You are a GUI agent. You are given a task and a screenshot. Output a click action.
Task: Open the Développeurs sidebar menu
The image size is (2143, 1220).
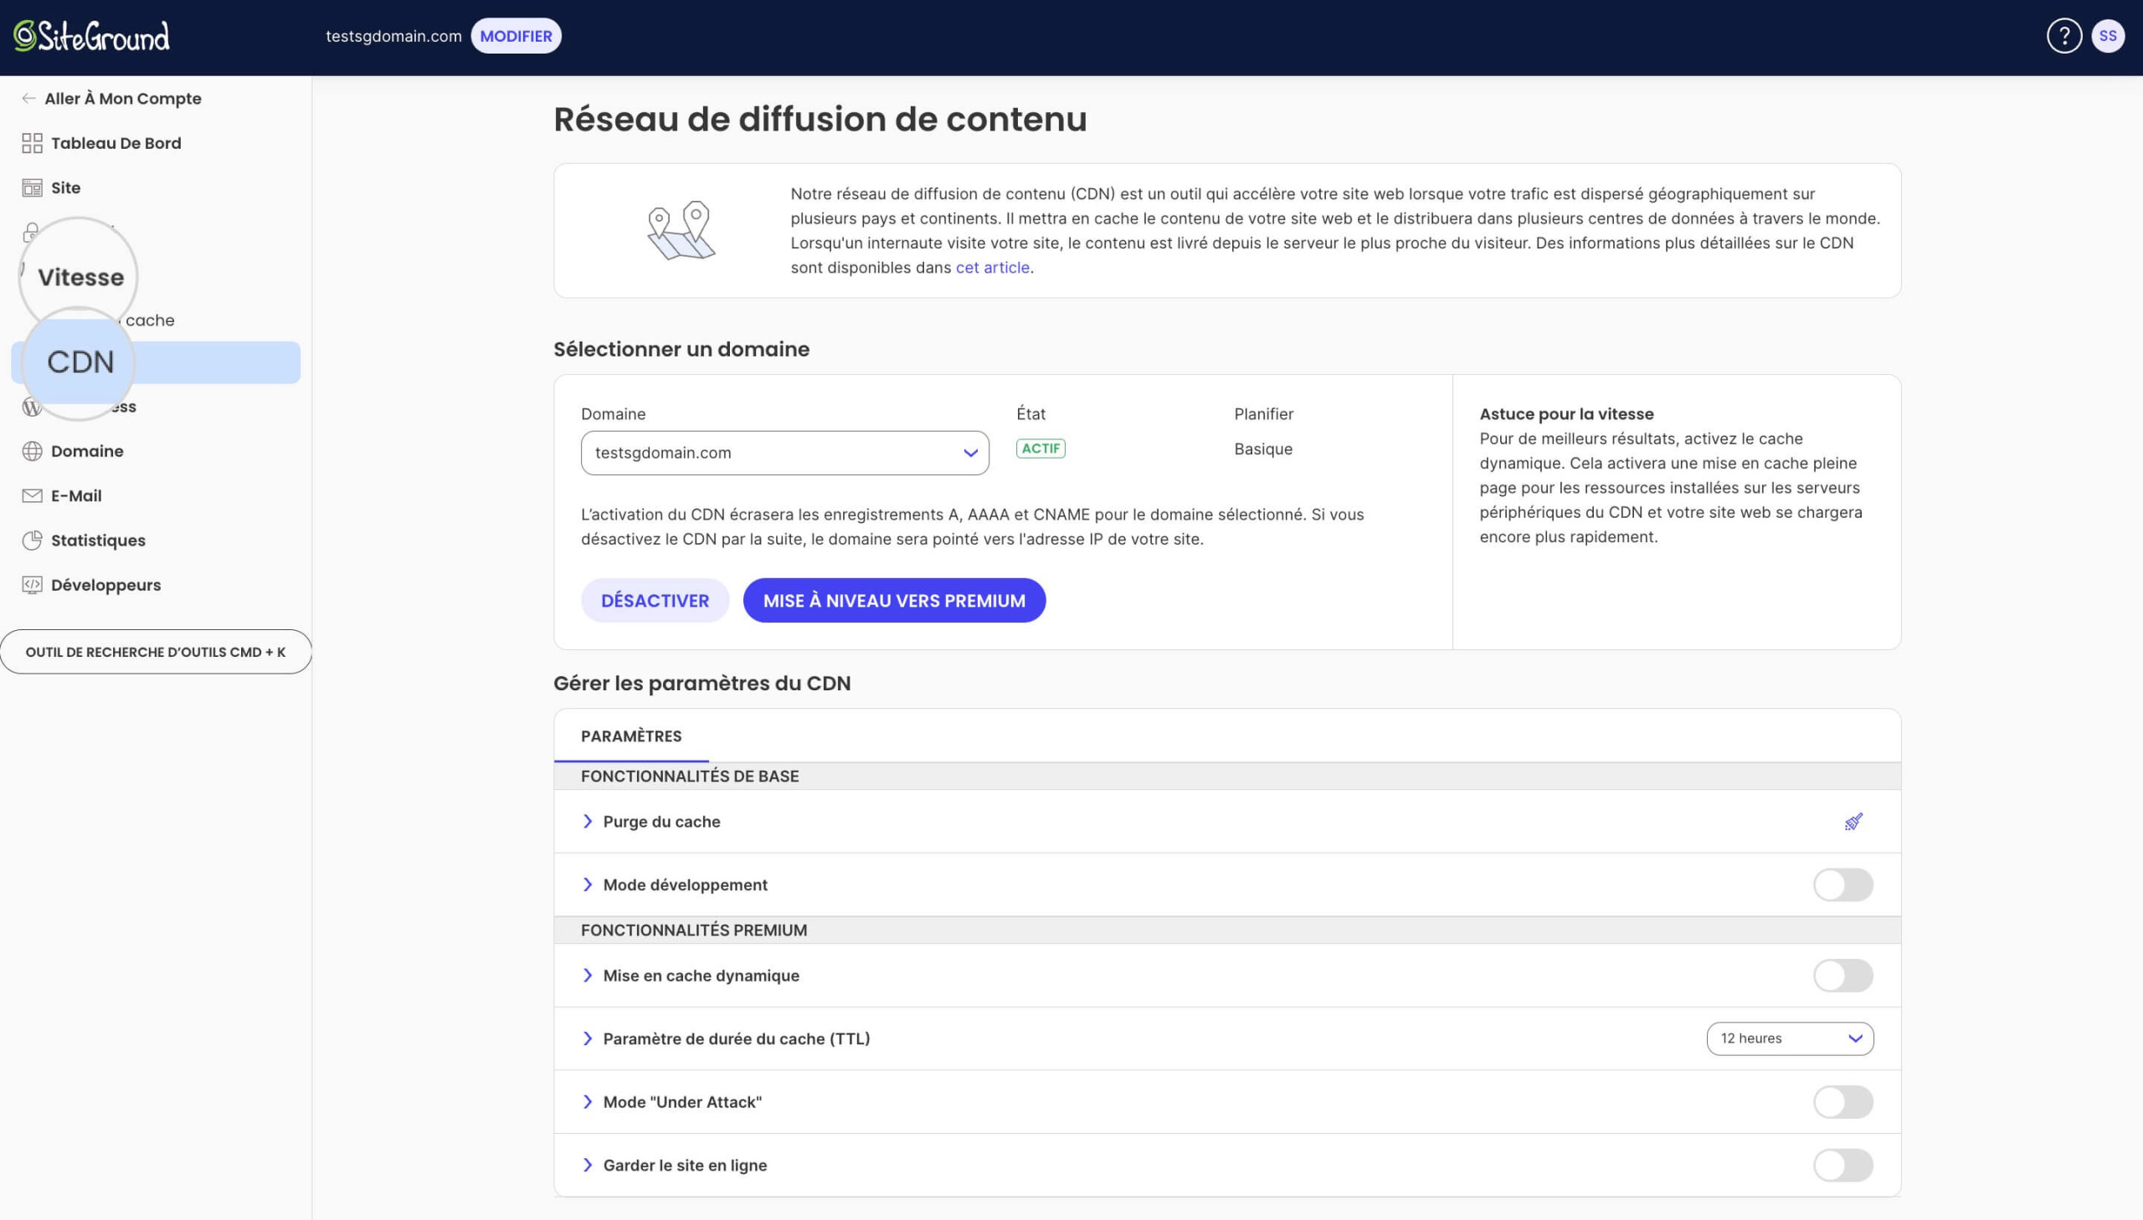(105, 585)
